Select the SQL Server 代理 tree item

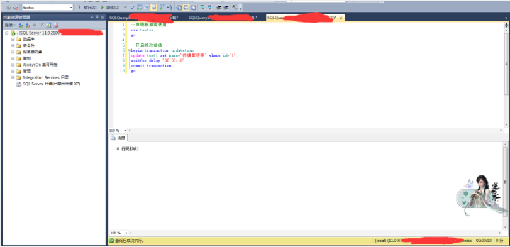52,84
